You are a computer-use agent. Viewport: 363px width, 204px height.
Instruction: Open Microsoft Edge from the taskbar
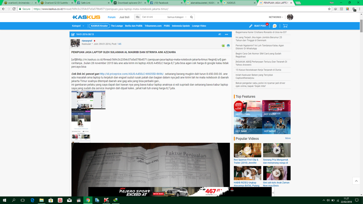(x=32, y=200)
